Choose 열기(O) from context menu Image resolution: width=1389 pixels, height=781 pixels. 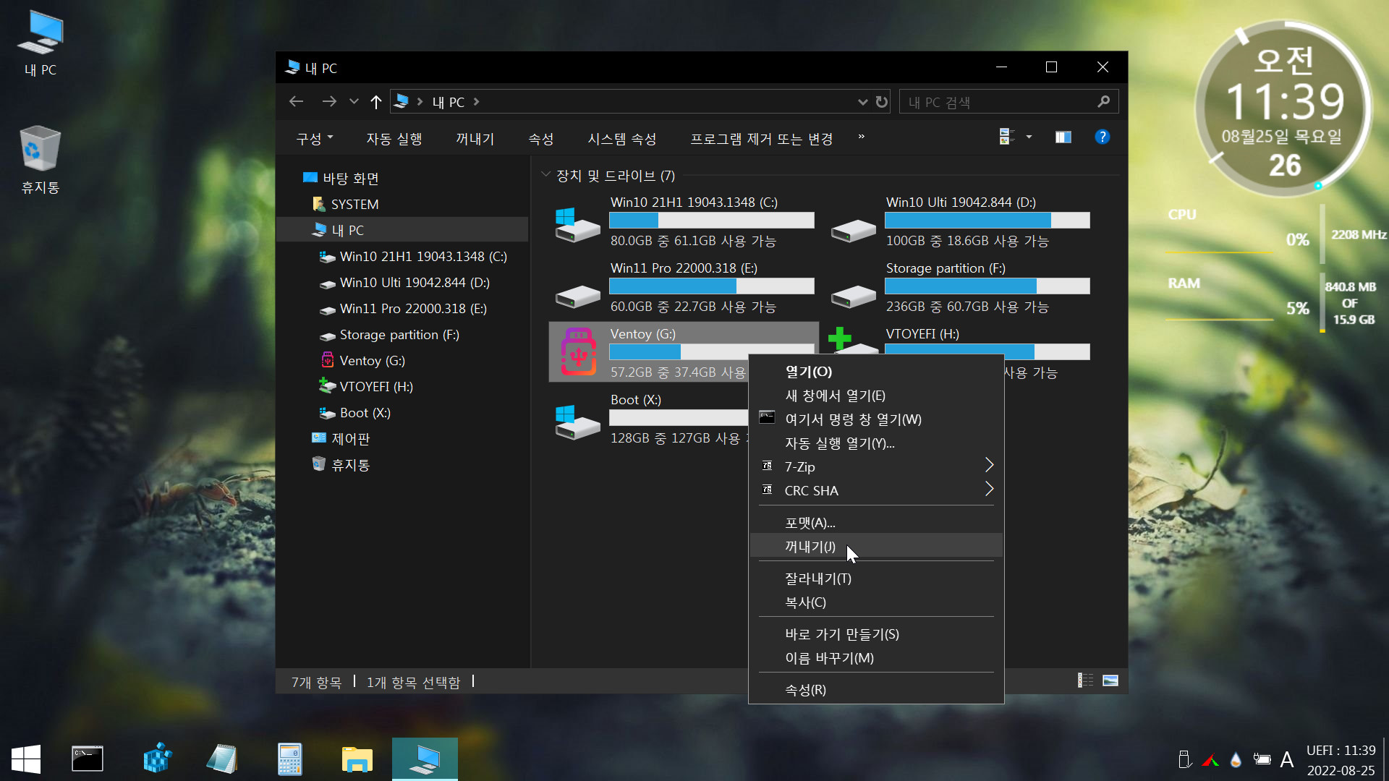876,371
